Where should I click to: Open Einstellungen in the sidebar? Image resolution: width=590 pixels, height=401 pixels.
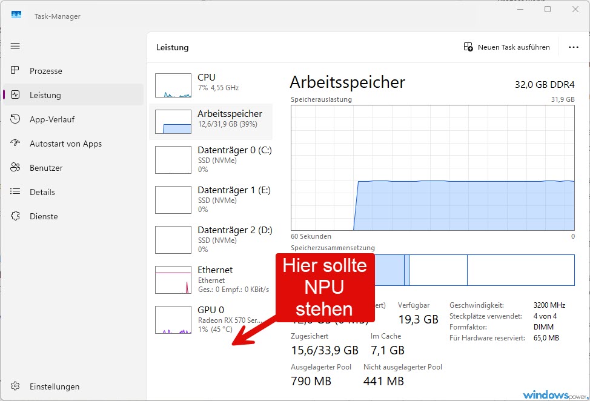(73, 386)
